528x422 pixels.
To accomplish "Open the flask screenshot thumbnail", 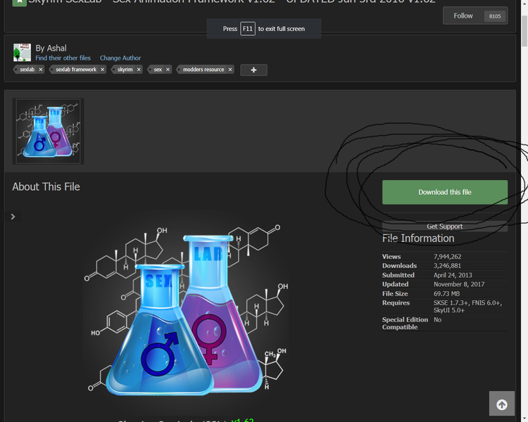I will coord(48,132).
